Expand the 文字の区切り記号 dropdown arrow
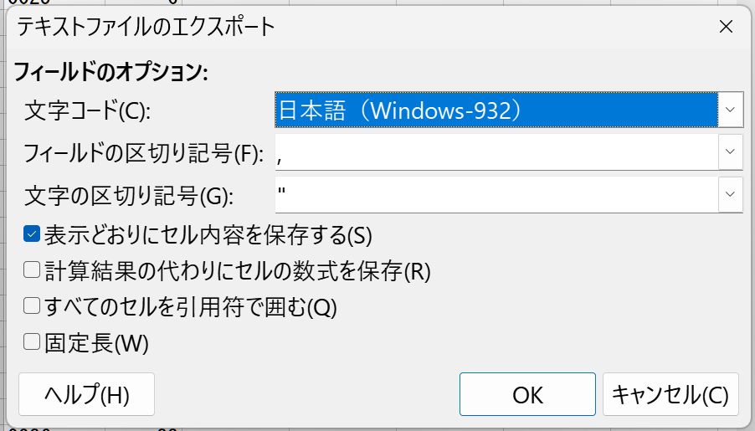The height and width of the screenshot is (431, 755). pyautogui.click(x=731, y=195)
